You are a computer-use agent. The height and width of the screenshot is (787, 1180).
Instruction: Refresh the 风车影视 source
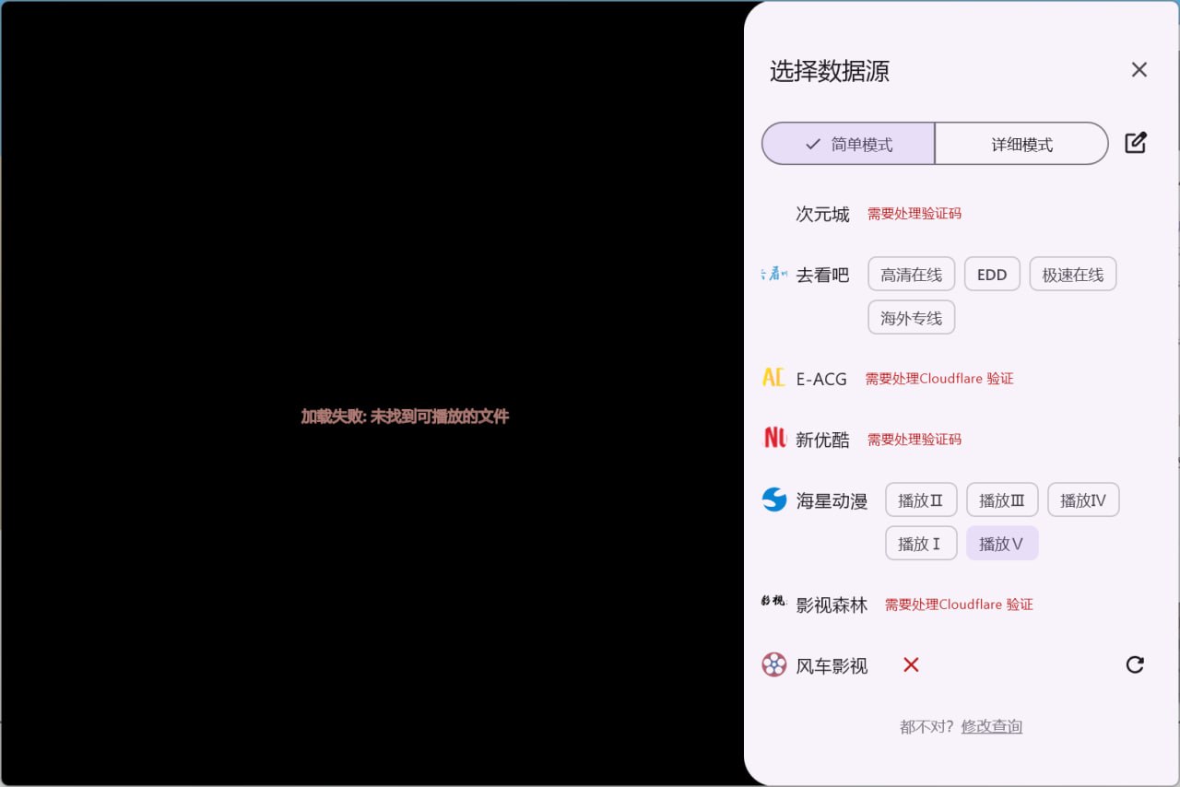1135,664
